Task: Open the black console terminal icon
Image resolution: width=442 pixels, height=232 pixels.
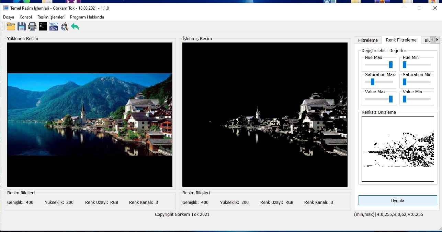Action: (x=43, y=26)
